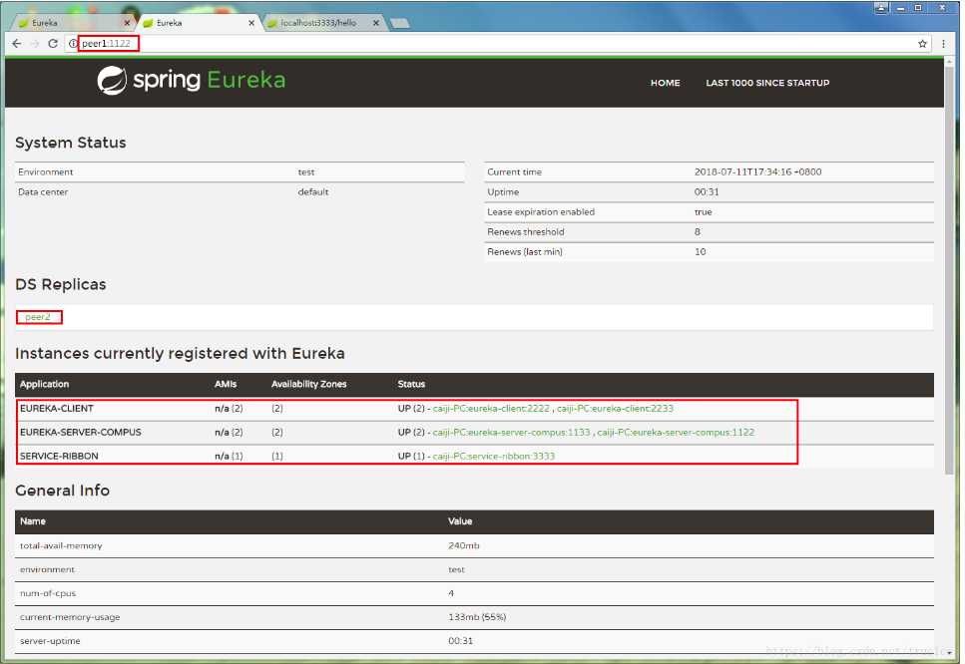
Task: Open caiji-PC:service-ribbon:3333 link
Action: [x=494, y=457]
